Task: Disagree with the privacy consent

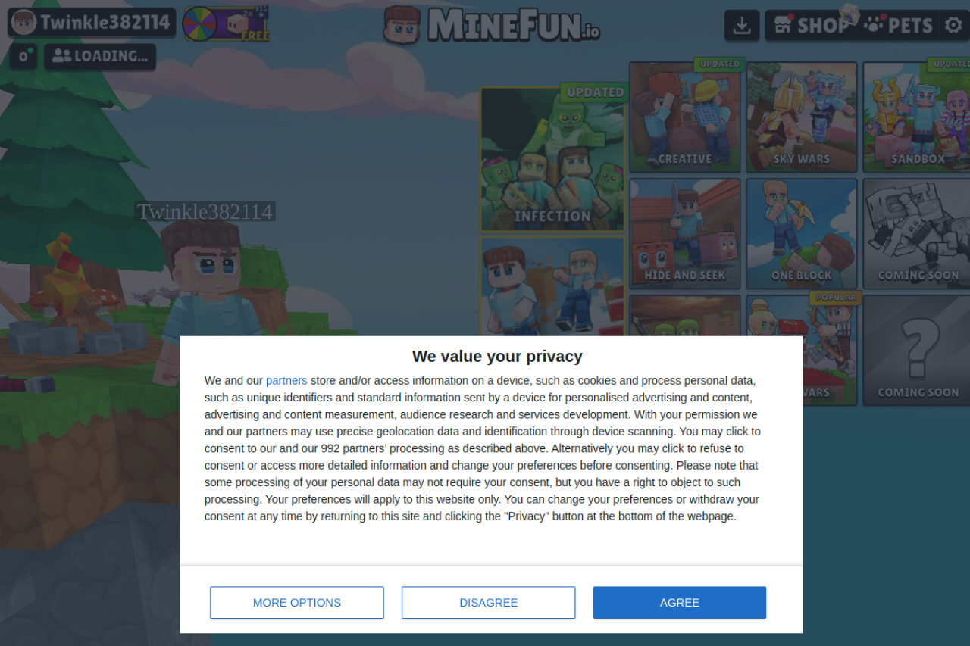Action: point(489,603)
